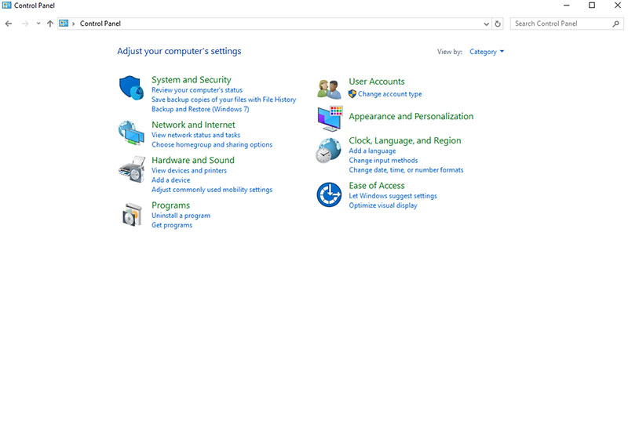This screenshot has height=421, width=628.
Task: Click inside the Search Control Panel box
Action: coord(560,24)
